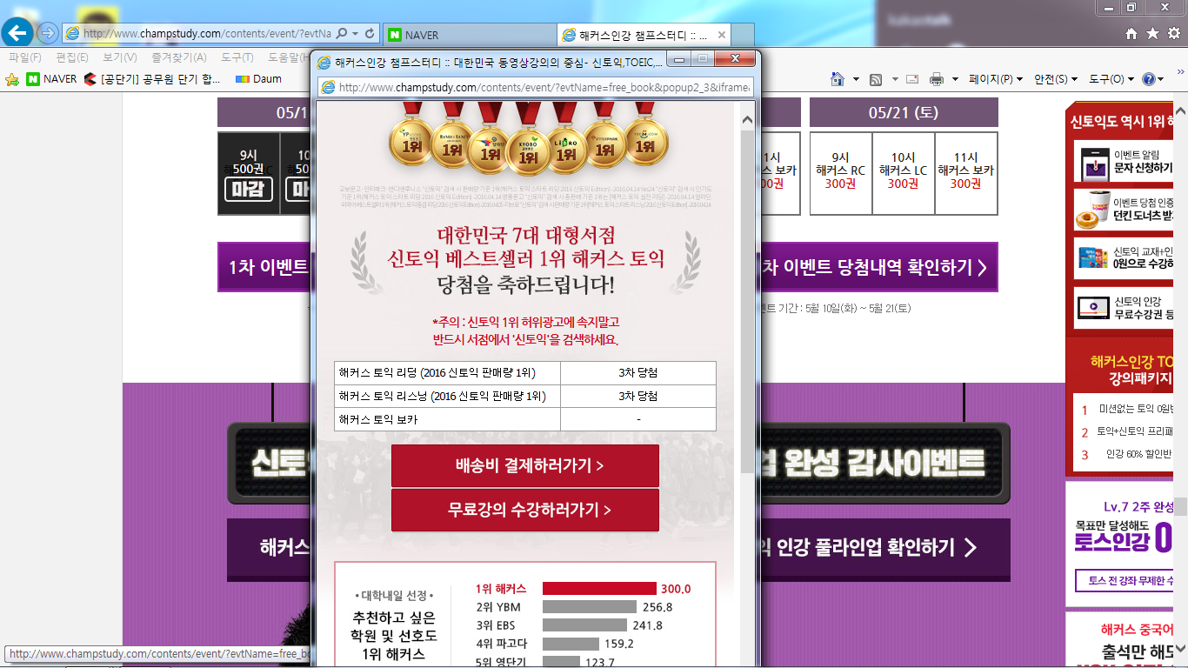Open the Help icon dropdown arrow
This screenshot has width=1188, height=668.
(x=1160, y=79)
